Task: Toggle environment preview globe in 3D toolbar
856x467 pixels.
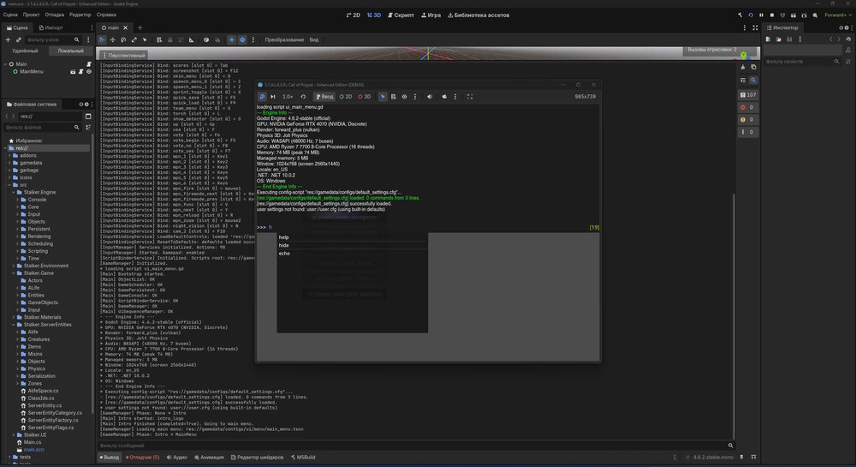Action: click(242, 40)
